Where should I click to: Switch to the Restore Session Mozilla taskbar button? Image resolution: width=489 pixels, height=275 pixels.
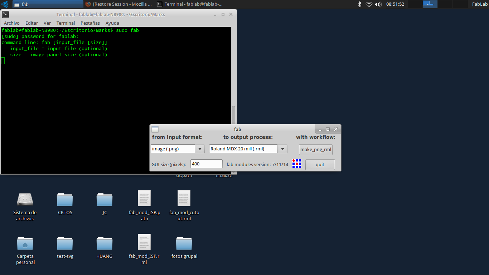[x=119, y=4]
